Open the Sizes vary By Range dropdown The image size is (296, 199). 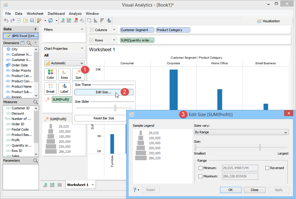(x=241, y=132)
